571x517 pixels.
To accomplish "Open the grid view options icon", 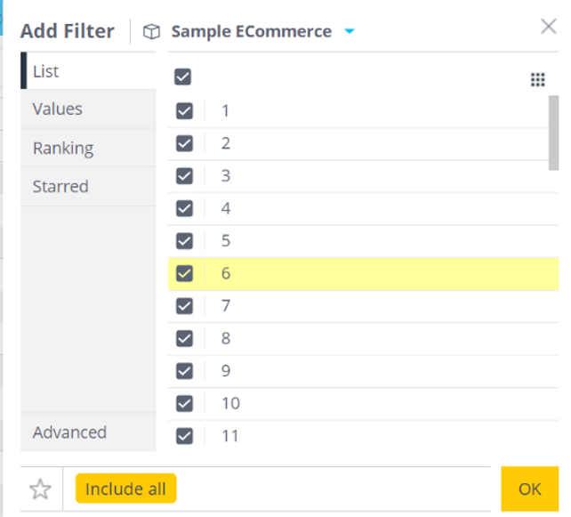I will pyautogui.click(x=537, y=79).
